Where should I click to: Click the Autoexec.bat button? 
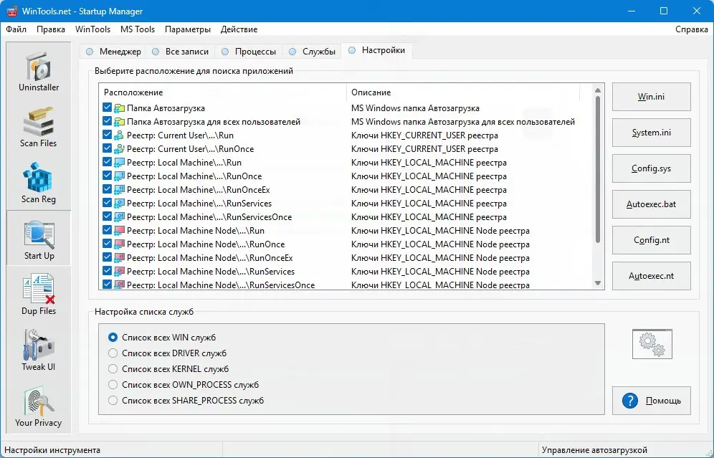651,204
